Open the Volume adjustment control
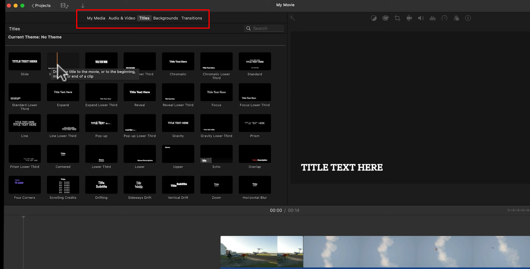530x269 pixels. tap(421, 18)
